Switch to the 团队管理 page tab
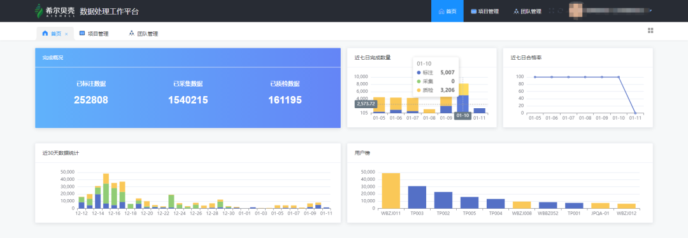Image resolution: width=688 pixels, height=238 pixels. click(143, 33)
